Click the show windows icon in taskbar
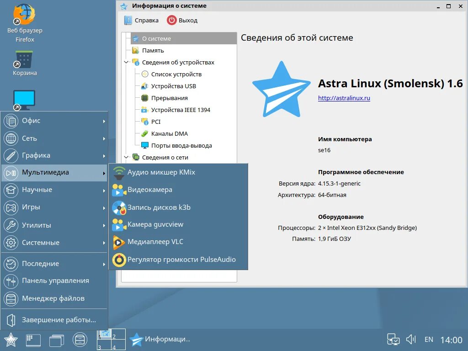This screenshot has width=468, height=351. coord(56,340)
